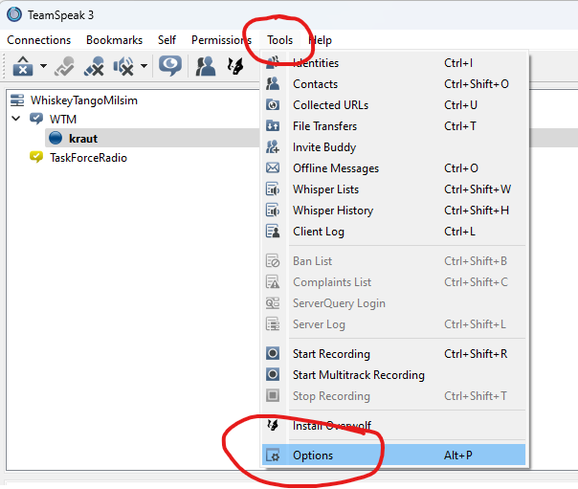Open File Transfers menu entry
The width and height of the screenshot is (578, 489).
(393, 126)
